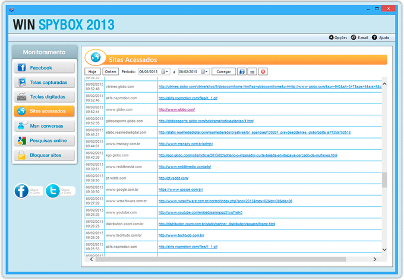Image resolution: width=404 pixels, height=280 pixels.
Task: Select the 'www.globo.com' domain cell
Action: (131, 109)
